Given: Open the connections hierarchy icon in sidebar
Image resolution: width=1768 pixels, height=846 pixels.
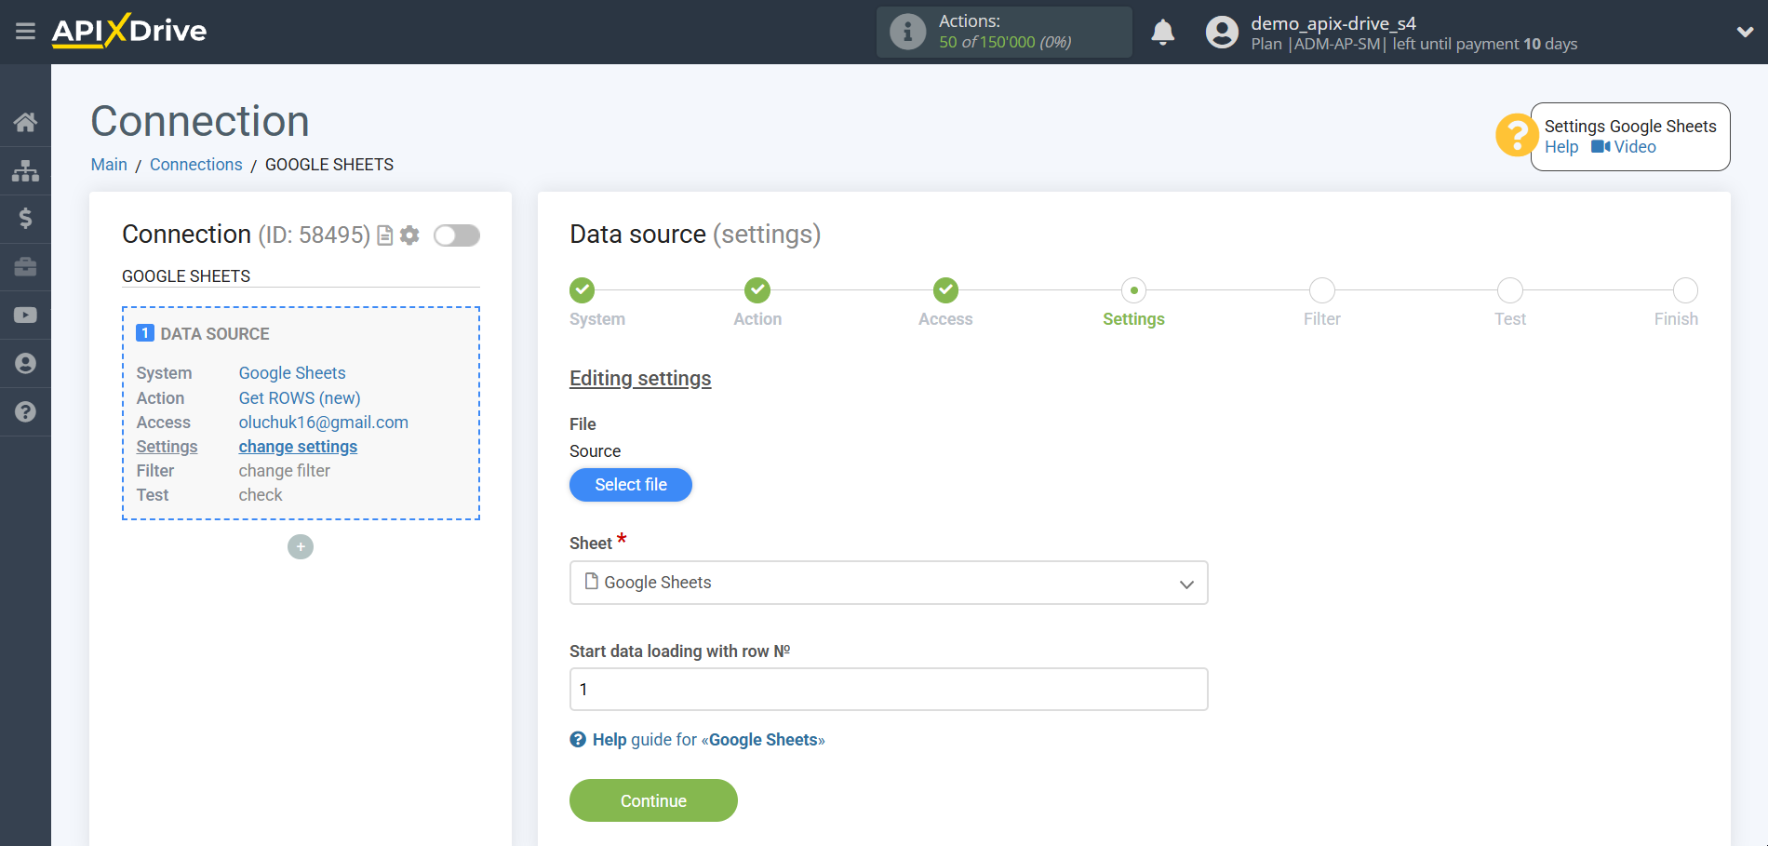Looking at the screenshot, I should pos(25,170).
